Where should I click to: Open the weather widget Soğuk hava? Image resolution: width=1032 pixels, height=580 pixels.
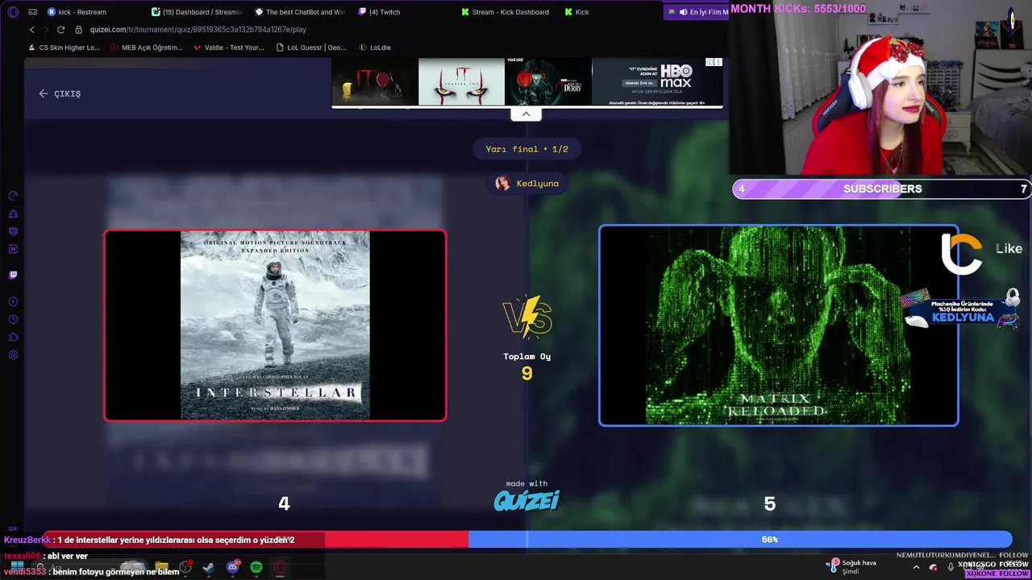pos(851,566)
